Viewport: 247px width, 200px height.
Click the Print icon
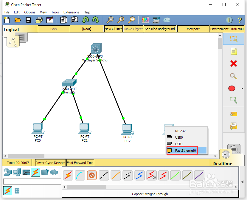point(39,20)
